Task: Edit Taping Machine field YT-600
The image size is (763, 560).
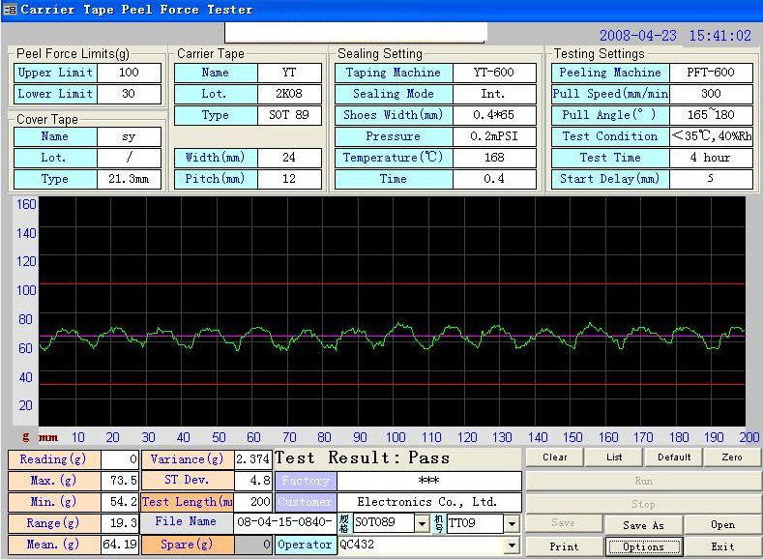Action: click(494, 73)
